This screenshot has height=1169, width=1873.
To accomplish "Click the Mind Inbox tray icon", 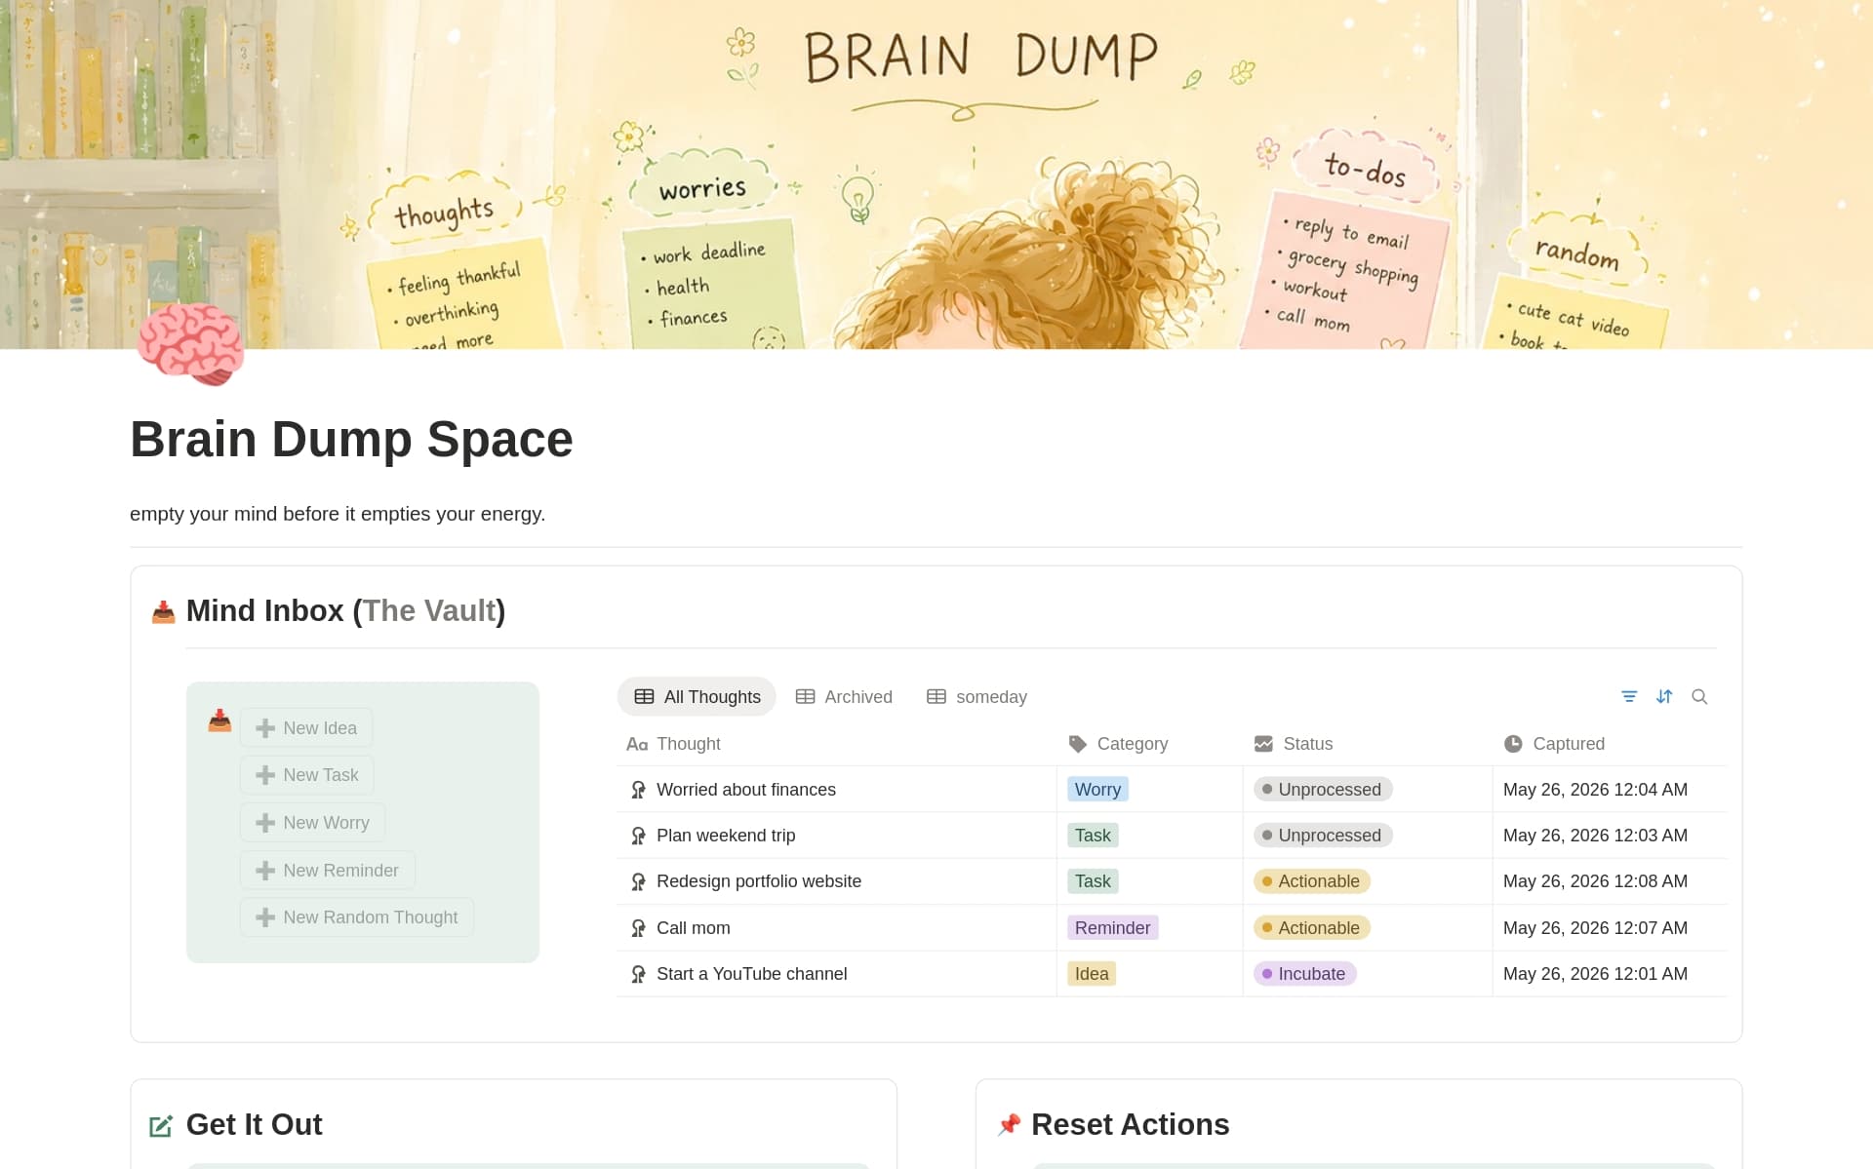I will (163, 611).
